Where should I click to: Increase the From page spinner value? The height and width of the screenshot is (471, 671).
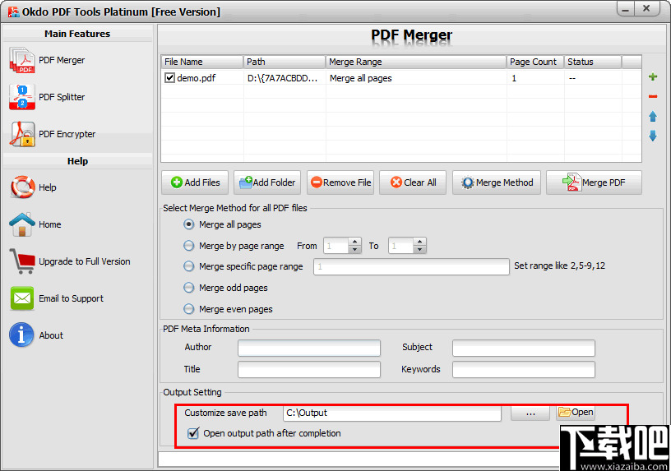pyautogui.click(x=354, y=242)
